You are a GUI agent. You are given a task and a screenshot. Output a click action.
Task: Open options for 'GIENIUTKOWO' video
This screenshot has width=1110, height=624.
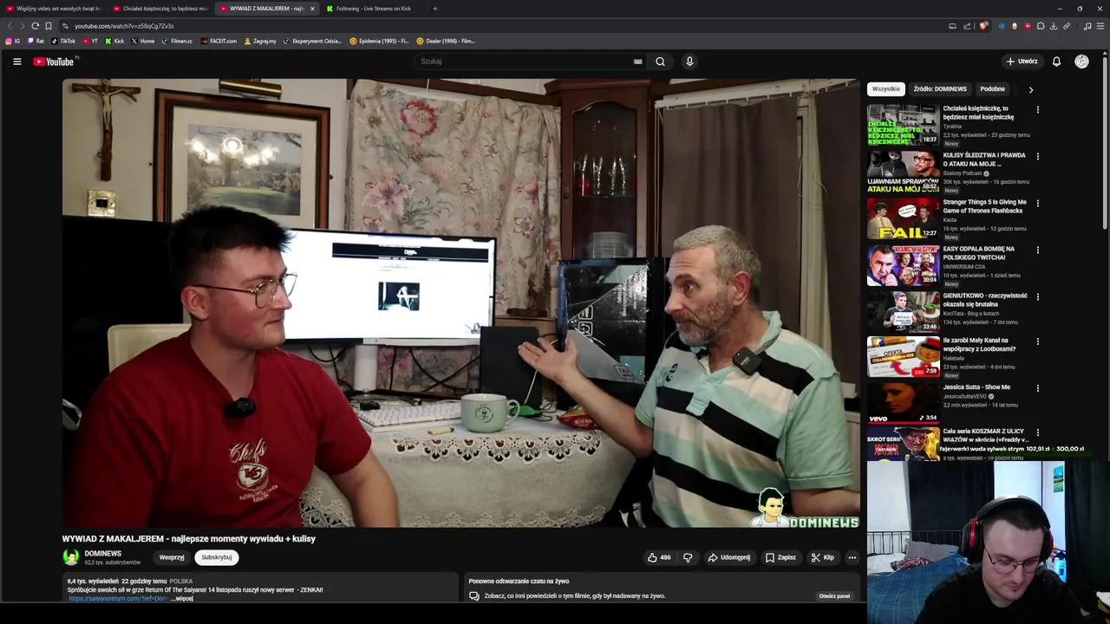[1037, 297]
